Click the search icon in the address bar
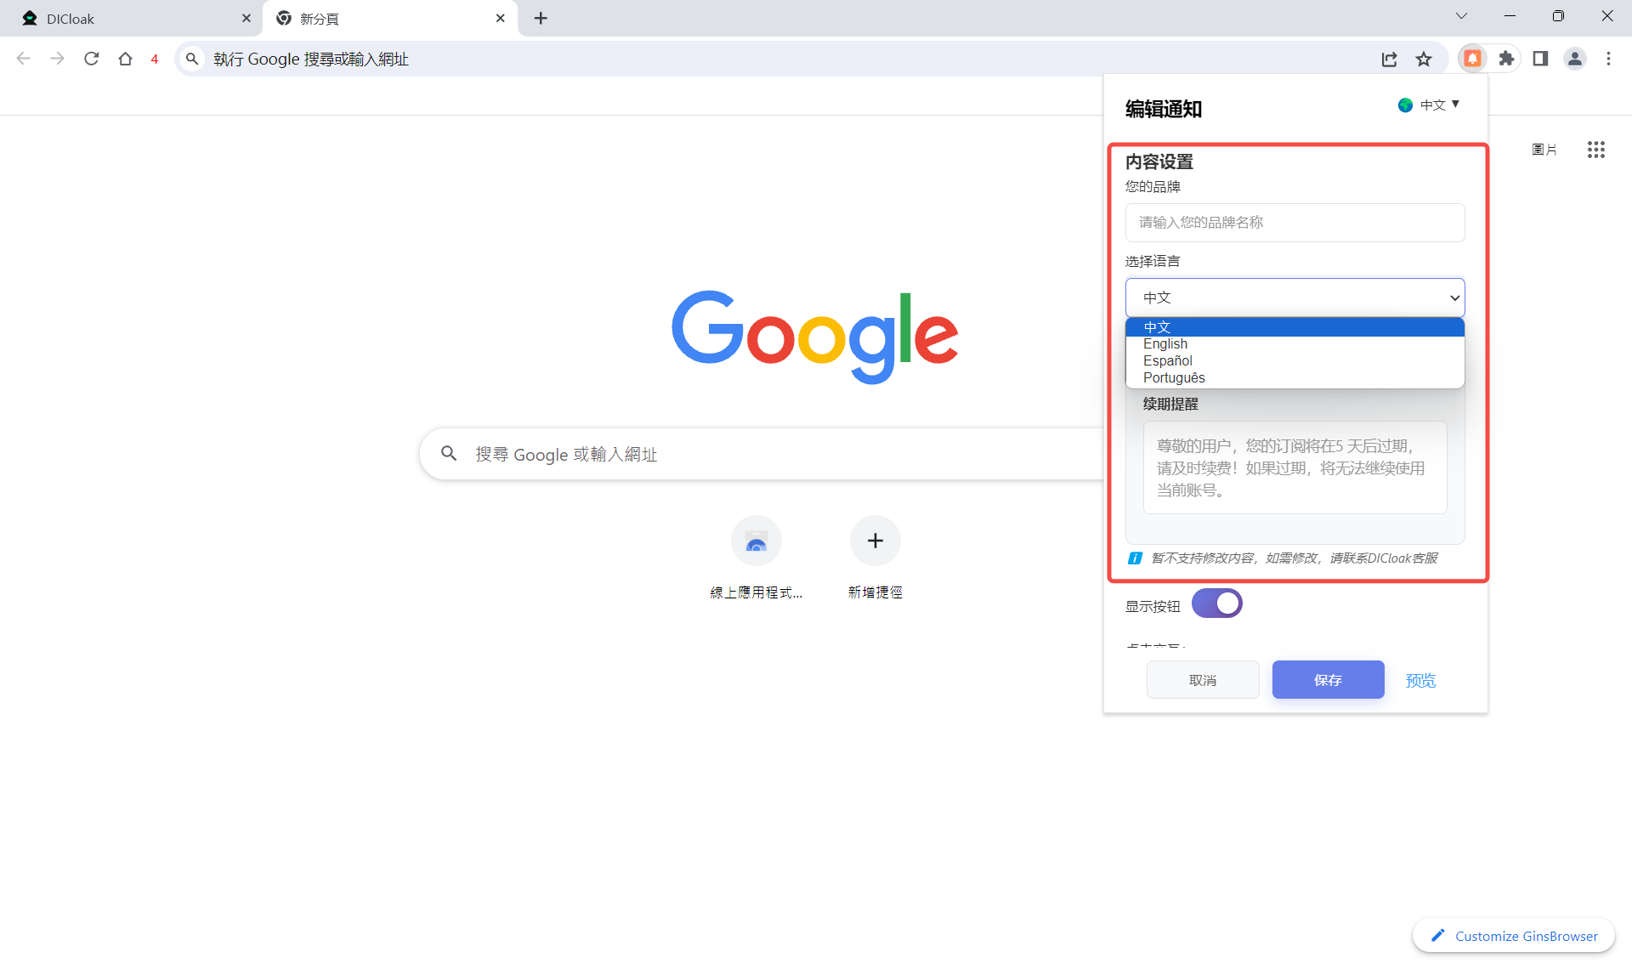 192,59
